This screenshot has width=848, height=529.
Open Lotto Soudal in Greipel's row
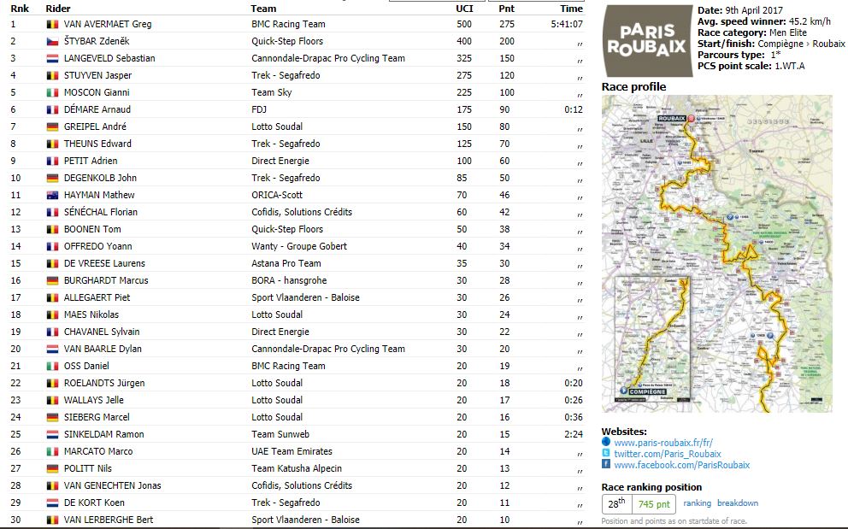pyautogui.click(x=277, y=126)
